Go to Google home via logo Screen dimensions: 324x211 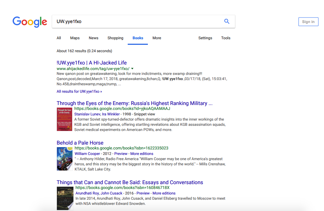pyautogui.click(x=30, y=22)
